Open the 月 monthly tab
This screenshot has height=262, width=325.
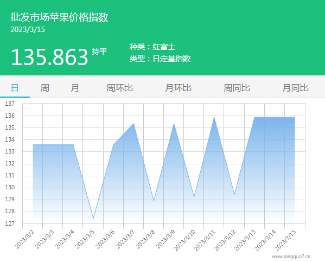coord(75,88)
